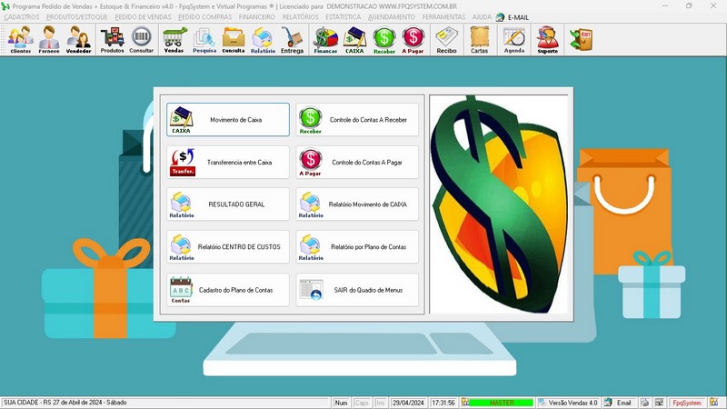Open the Agenda toolbar icon
727x409 pixels.
point(514,40)
